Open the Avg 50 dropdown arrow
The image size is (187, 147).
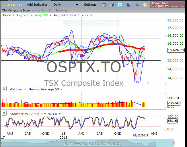[x=67, y=15]
